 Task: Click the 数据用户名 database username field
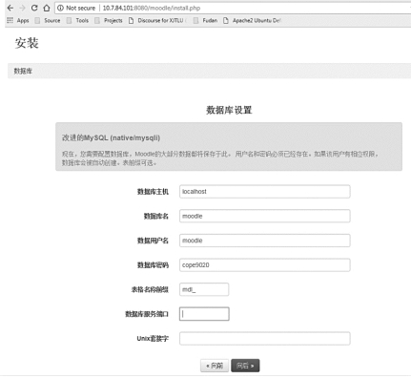[265, 241]
